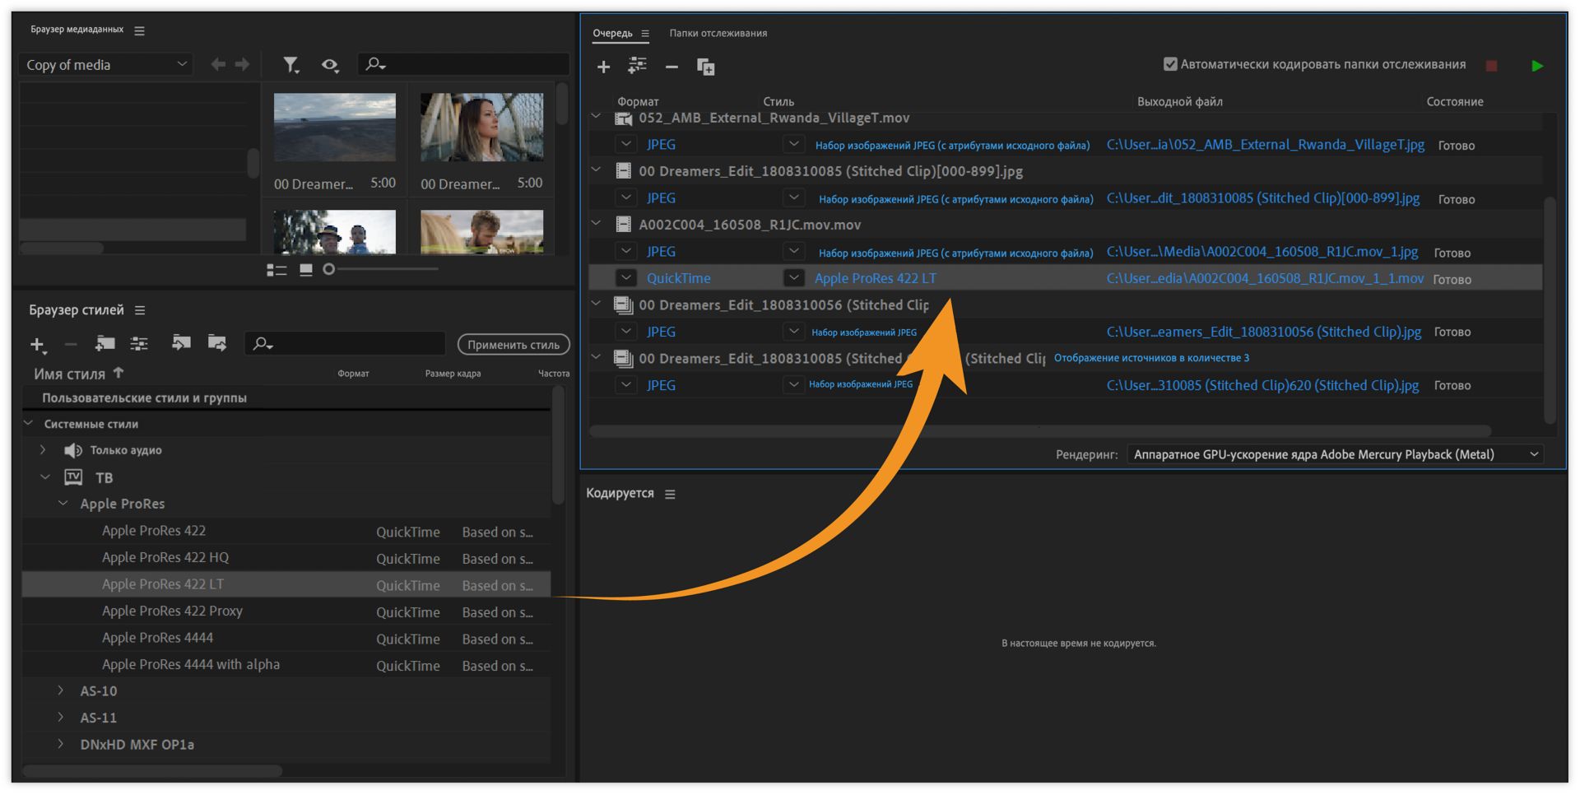Screen dimensions: 1580x795
Task: Create a new style group with the folder icon
Action: point(105,343)
